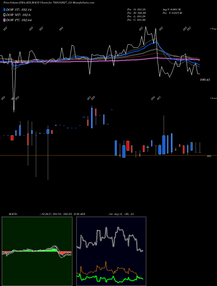Click the '<-Lows' axis label
217x286 pixels.
pyautogui.click(x=213, y=98)
